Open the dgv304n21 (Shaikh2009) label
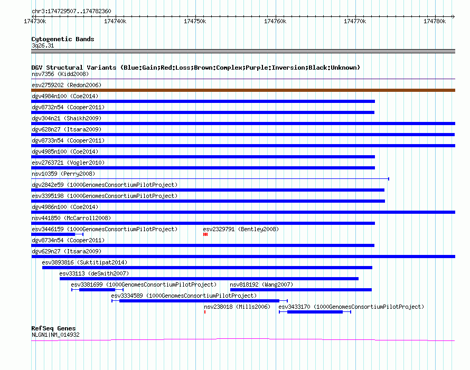 coord(67,118)
